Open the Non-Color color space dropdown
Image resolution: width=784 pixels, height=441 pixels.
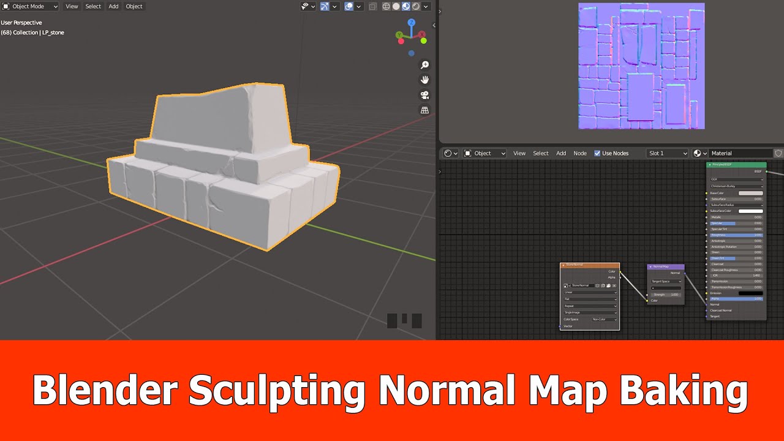(x=604, y=319)
